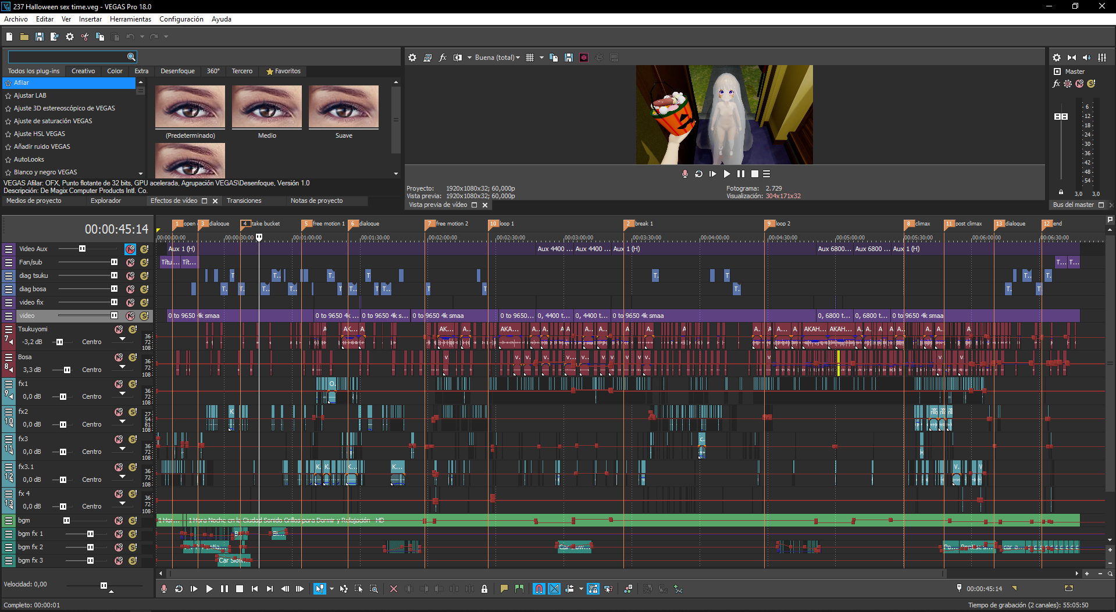Stop playback in the timeline transport
This screenshot has height=612, width=1116.
coord(240,589)
